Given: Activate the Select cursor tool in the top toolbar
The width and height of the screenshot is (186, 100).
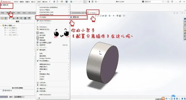Looking at the screenshot, I should [x=85, y=2].
